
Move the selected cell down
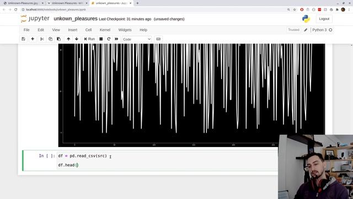coord(77,39)
